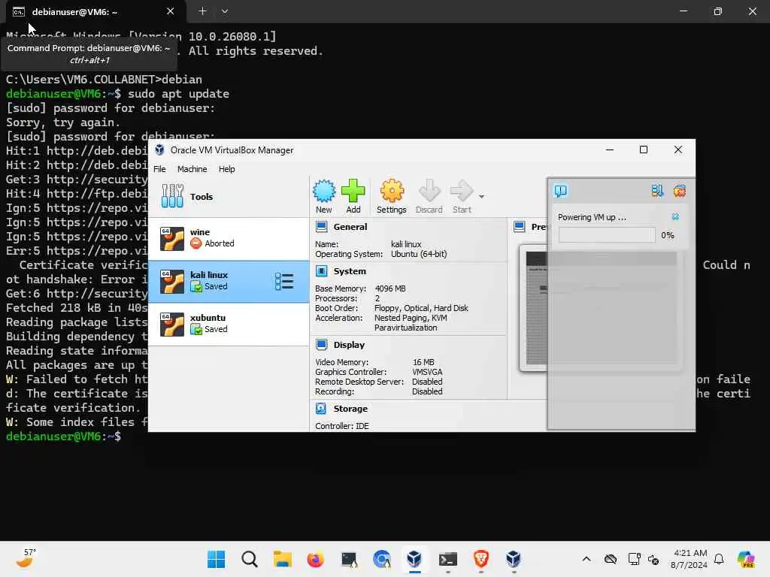Select the wine virtual machine
Screen dimensions: 770x577
click(229, 238)
